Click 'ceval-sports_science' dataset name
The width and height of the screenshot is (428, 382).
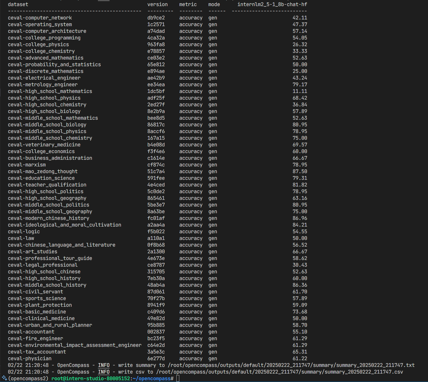click(x=37, y=298)
